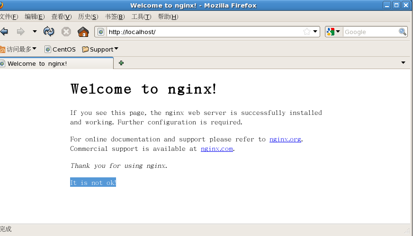Go back with the Back arrow button
The width and height of the screenshot is (413, 236).
tap(4, 32)
